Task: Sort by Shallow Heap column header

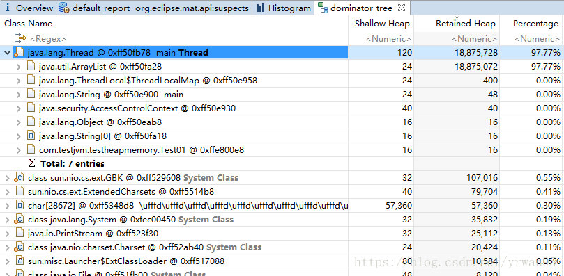Action: click(382, 24)
